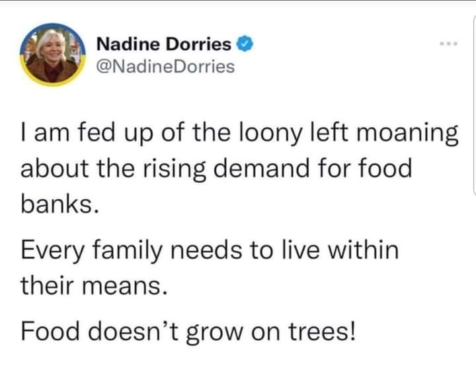Click Nadine Dorries's profile avatar photo
Screen dimensions: 476x370
click(x=54, y=55)
